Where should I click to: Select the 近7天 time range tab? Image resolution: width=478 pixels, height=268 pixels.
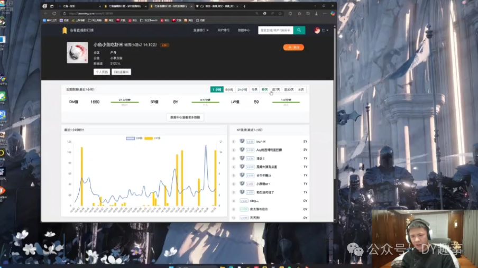click(x=275, y=90)
